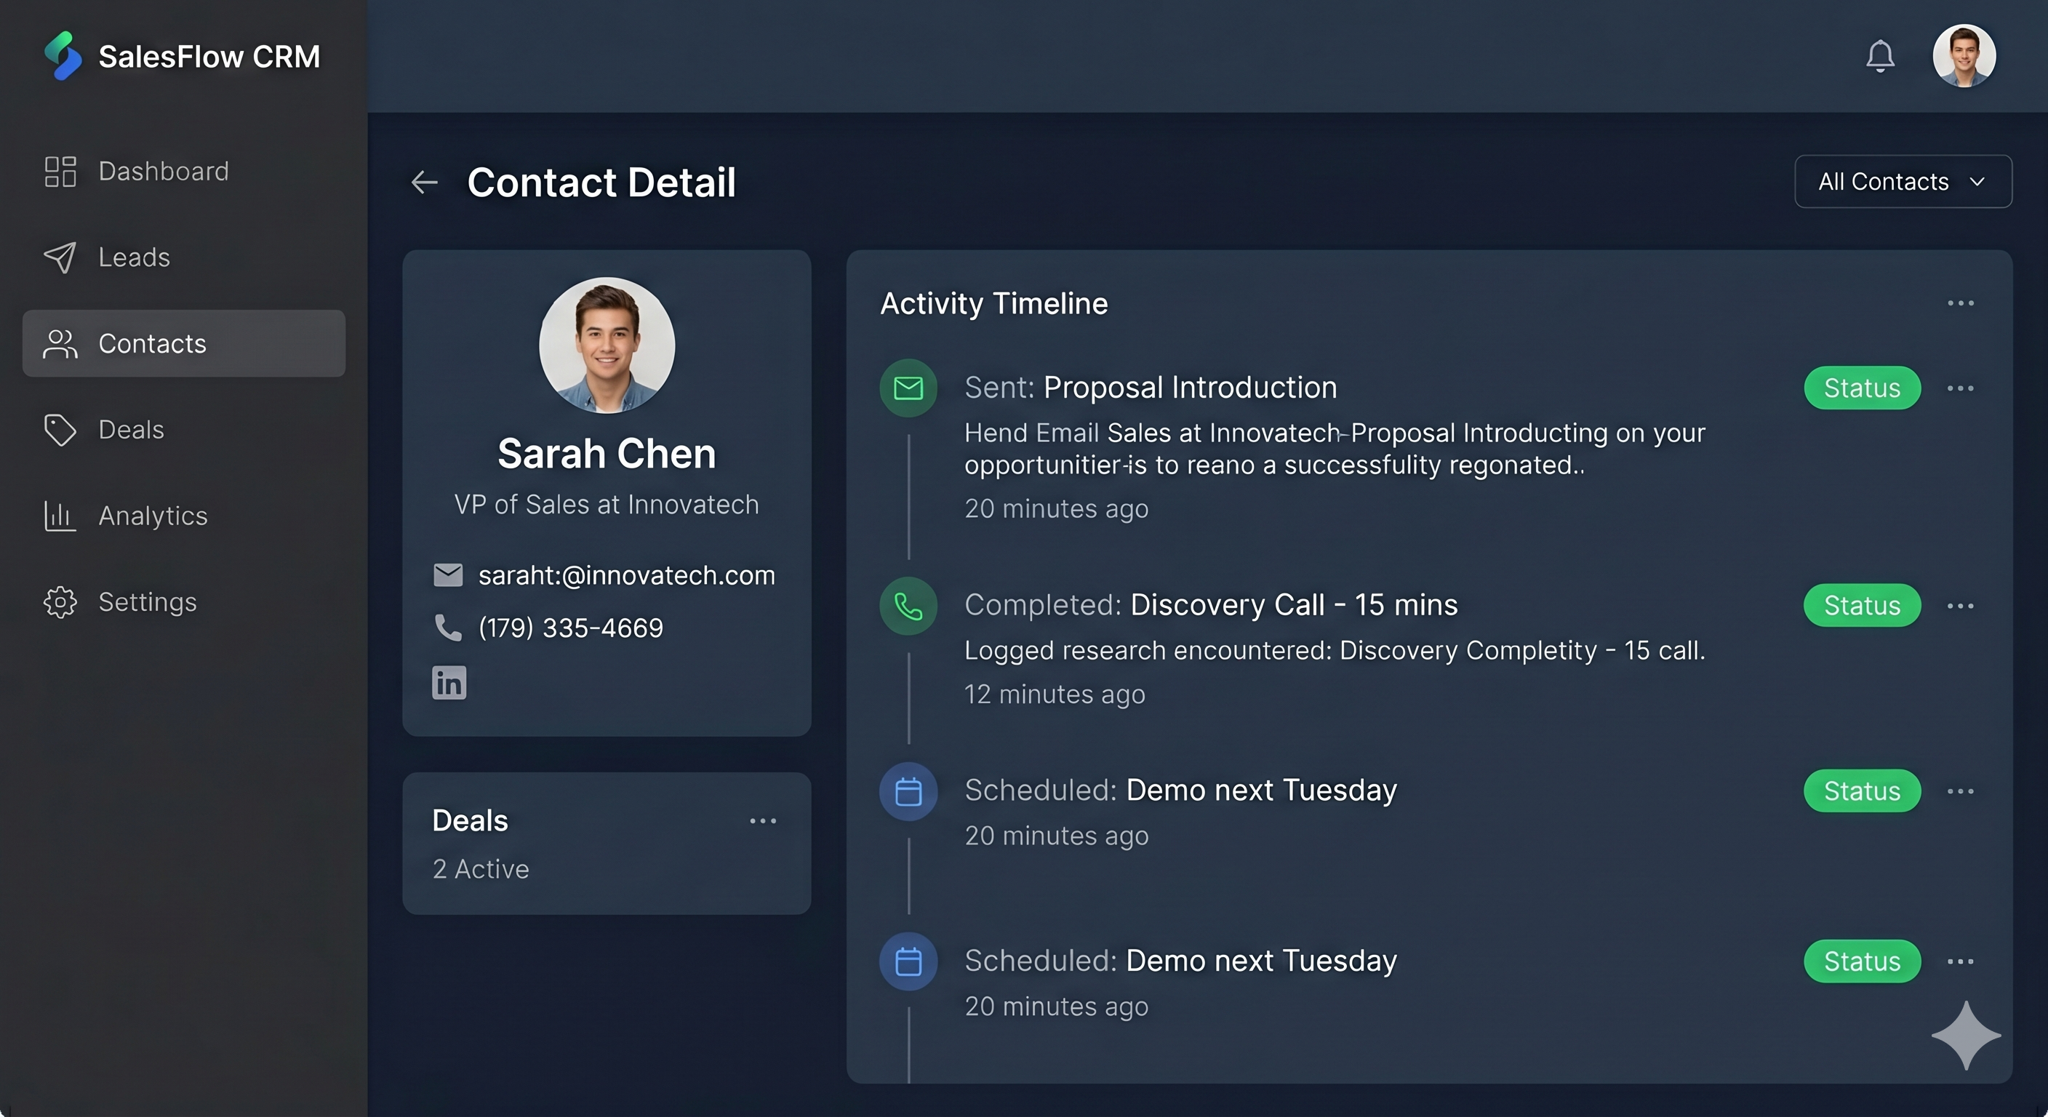Screen dimensions: 2048x1117
Task: Open Sarah Chen's LinkedIn profile
Action: point(449,683)
